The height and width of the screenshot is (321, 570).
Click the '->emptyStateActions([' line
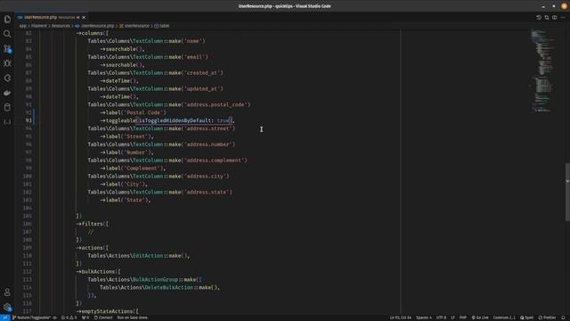pos(107,311)
